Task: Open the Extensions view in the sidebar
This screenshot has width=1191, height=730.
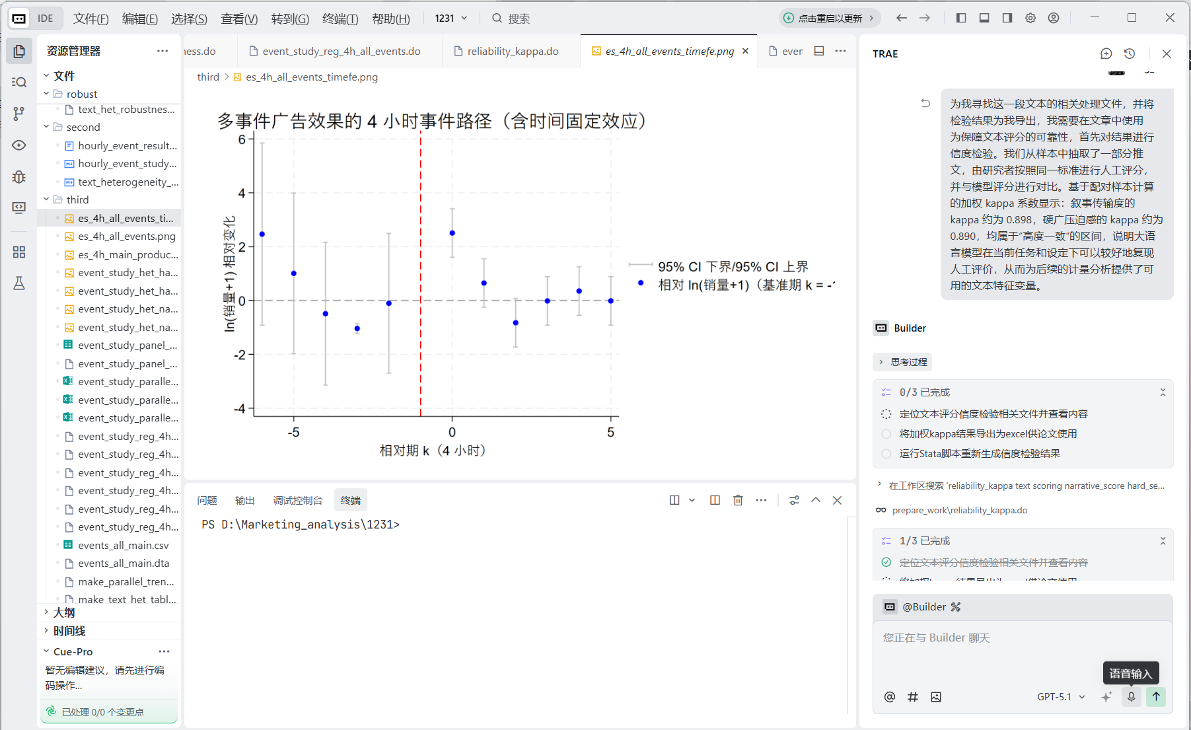Action: pyautogui.click(x=19, y=252)
